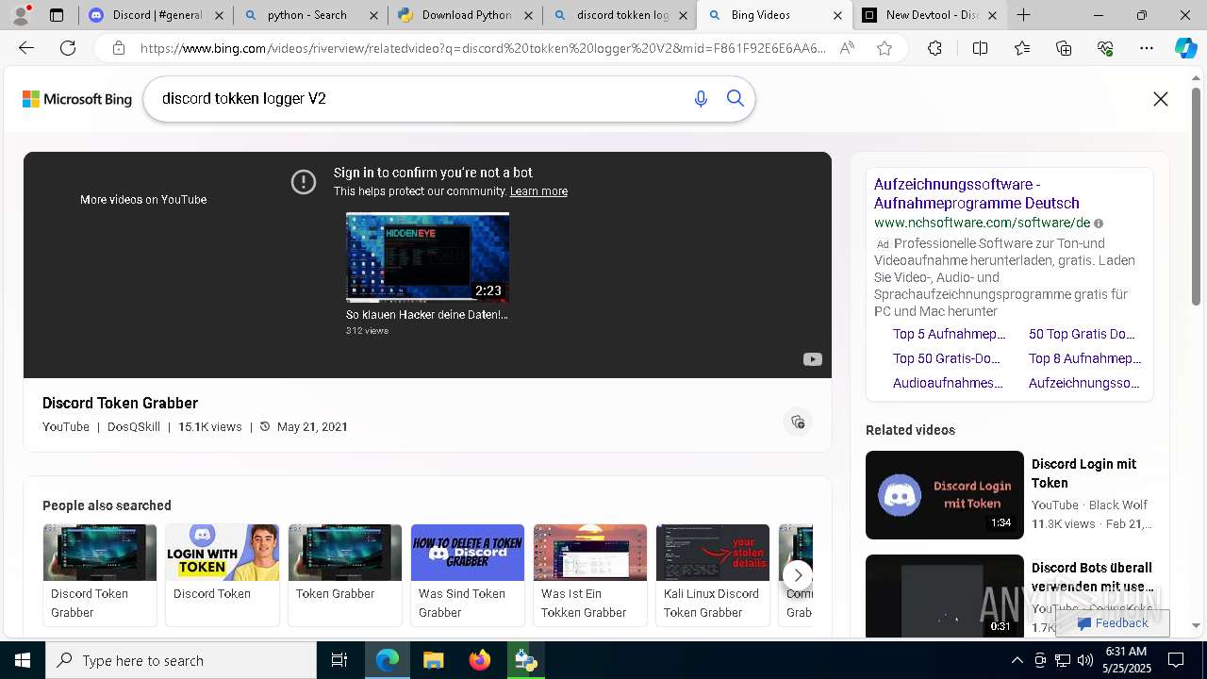
Task: Play Discord Login mit Token related video
Action: tap(944, 495)
